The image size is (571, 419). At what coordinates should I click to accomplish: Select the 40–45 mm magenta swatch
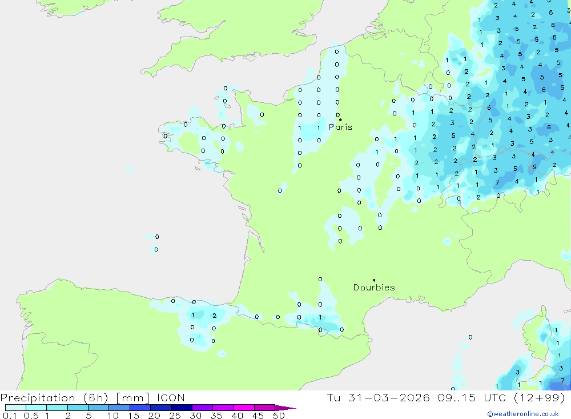coord(244,408)
